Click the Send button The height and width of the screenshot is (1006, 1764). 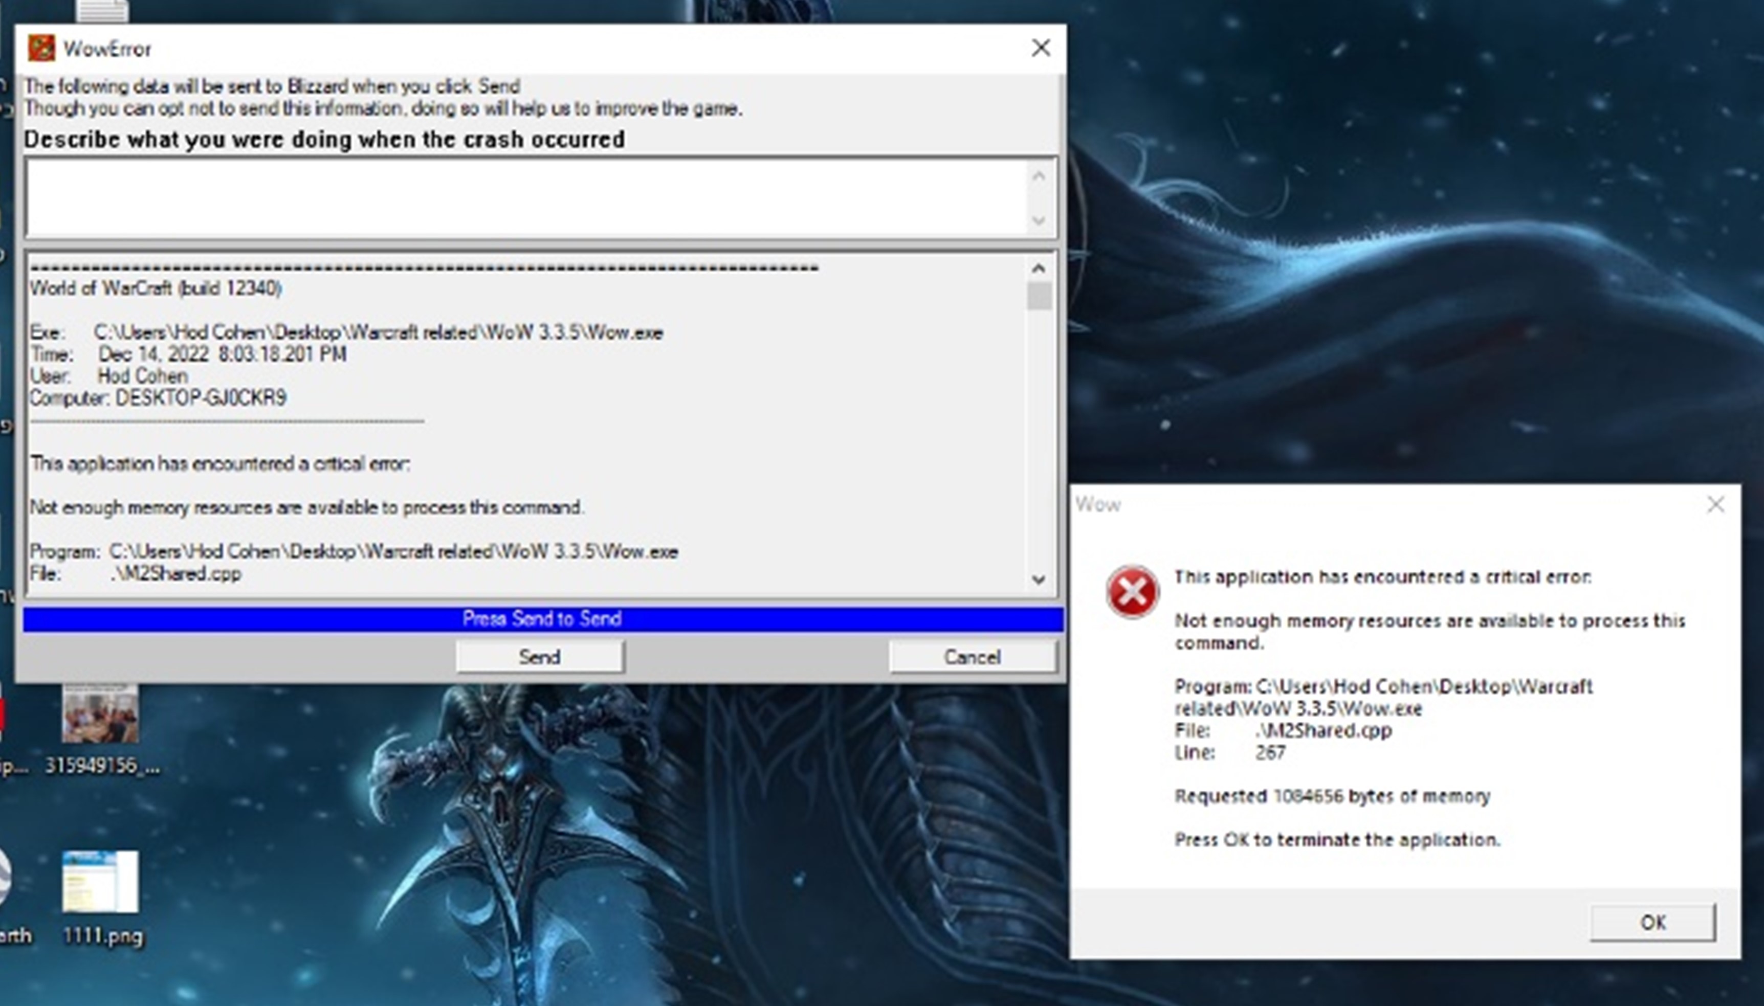(x=540, y=656)
